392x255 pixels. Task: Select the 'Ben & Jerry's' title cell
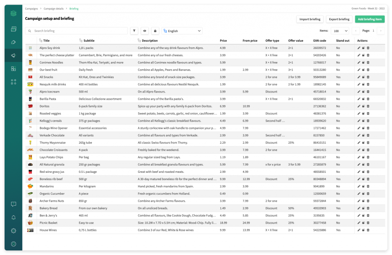pos(48,216)
